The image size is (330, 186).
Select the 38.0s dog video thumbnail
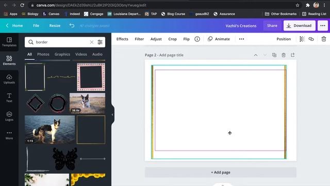click(x=87, y=103)
